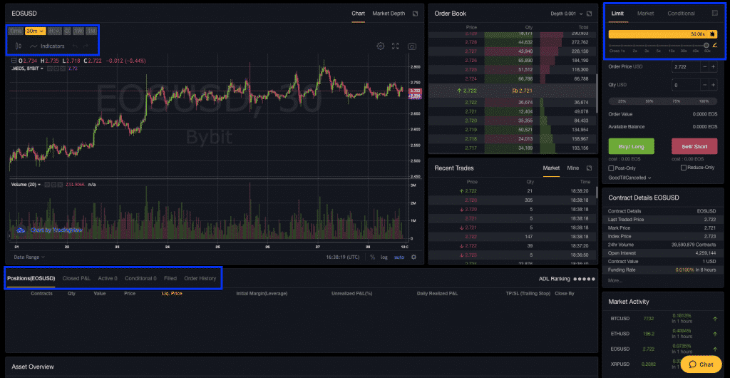Set quantity to 25% of balance
730x378 pixels.
(622, 101)
